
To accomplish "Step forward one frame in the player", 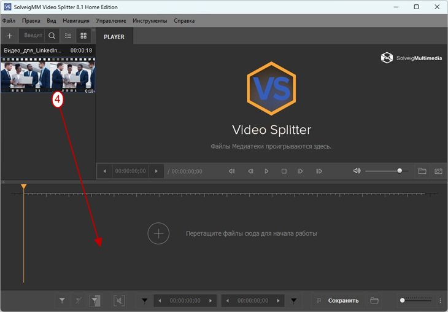I will 300,171.
